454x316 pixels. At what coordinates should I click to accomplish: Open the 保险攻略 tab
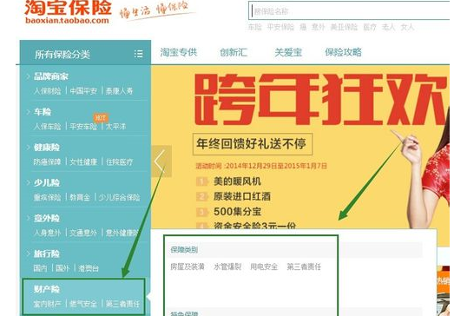[x=343, y=52]
